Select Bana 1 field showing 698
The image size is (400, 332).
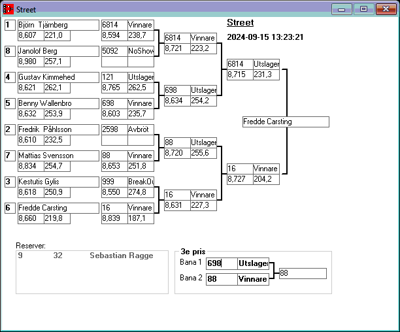[x=222, y=263]
